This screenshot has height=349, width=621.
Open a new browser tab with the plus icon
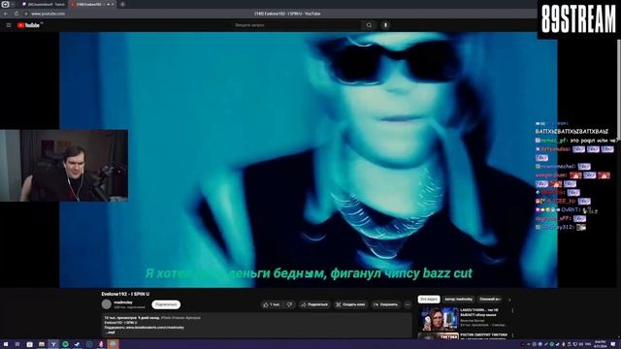point(122,4)
